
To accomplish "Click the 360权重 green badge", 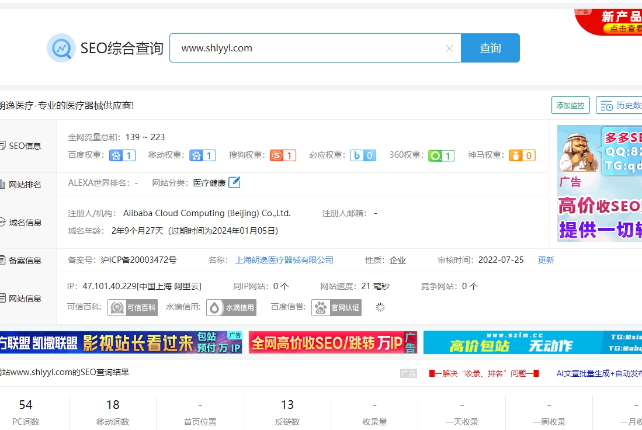I will click(x=441, y=155).
